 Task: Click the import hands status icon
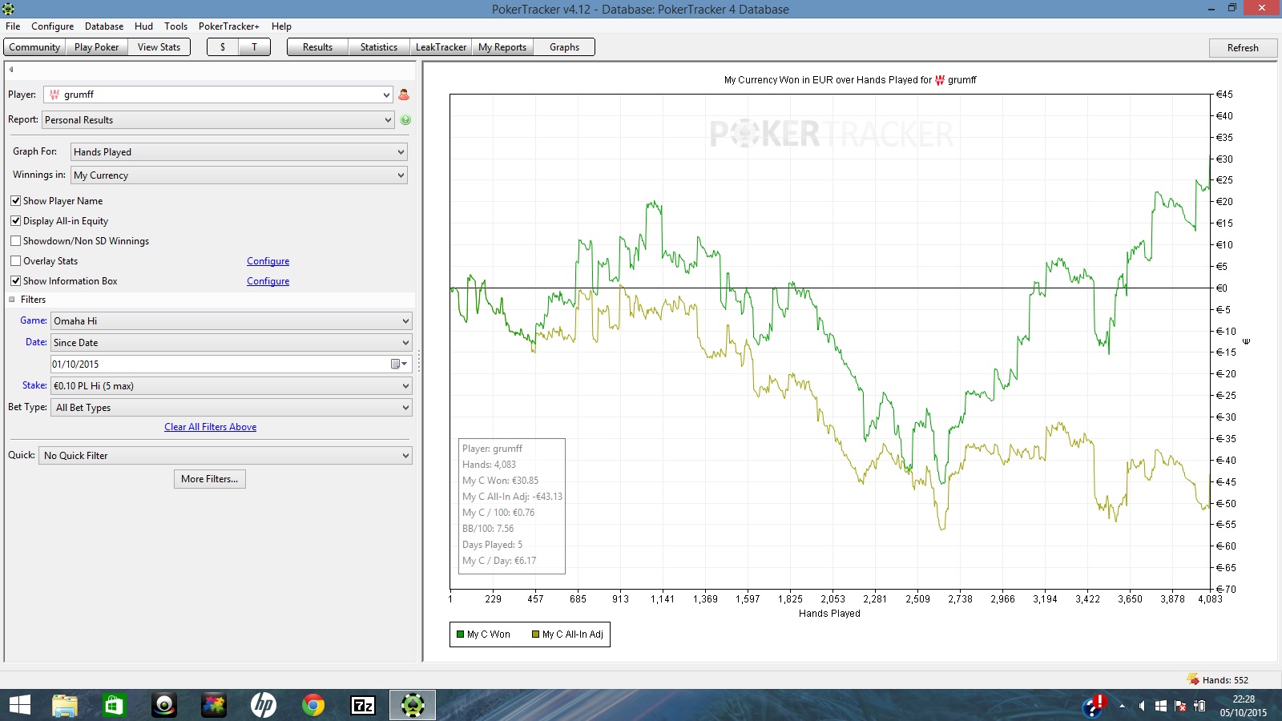(1192, 679)
